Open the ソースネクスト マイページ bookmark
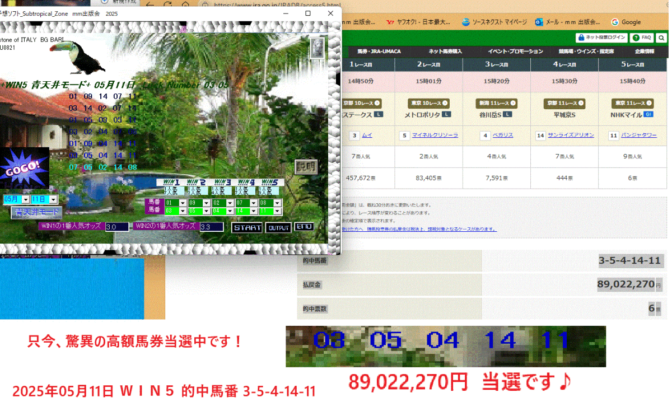This screenshot has width=672, height=411. 495,22
